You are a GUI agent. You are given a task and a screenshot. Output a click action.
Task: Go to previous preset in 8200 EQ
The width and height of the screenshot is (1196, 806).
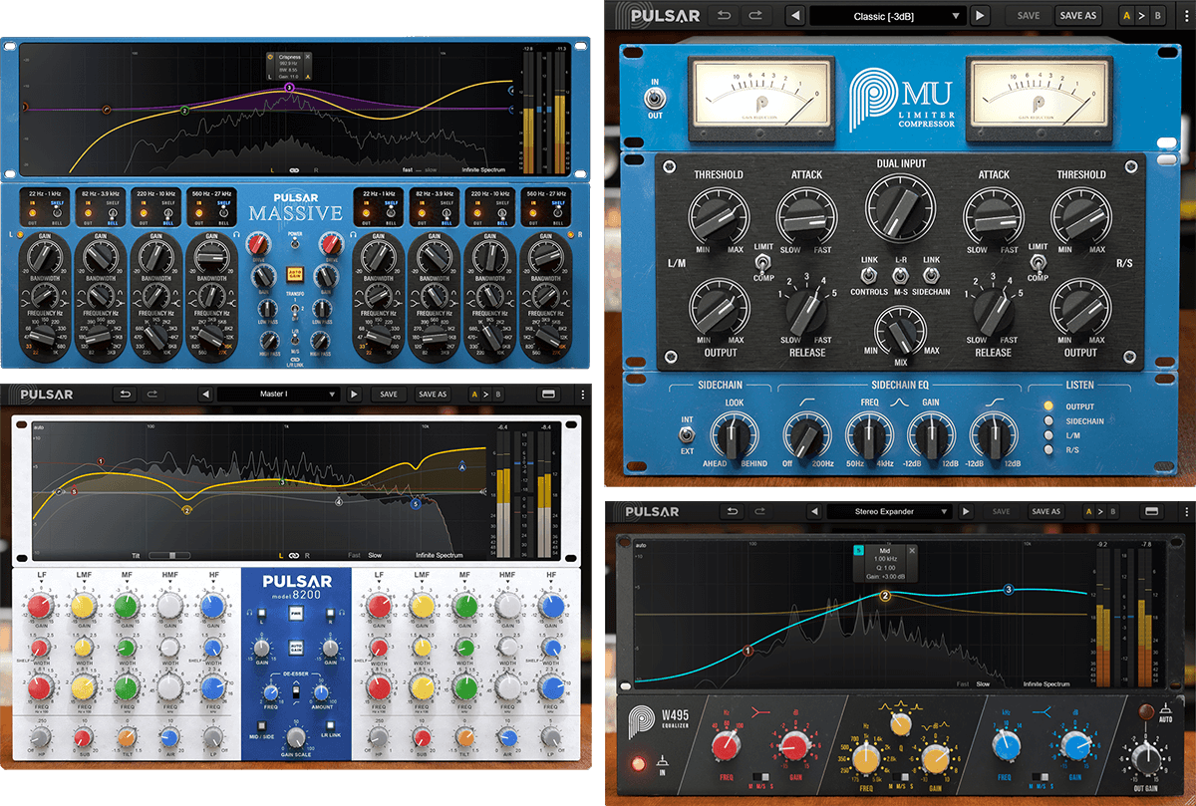click(205, 395)
